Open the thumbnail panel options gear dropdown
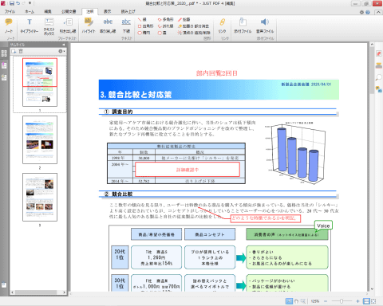 pos(61,51)
